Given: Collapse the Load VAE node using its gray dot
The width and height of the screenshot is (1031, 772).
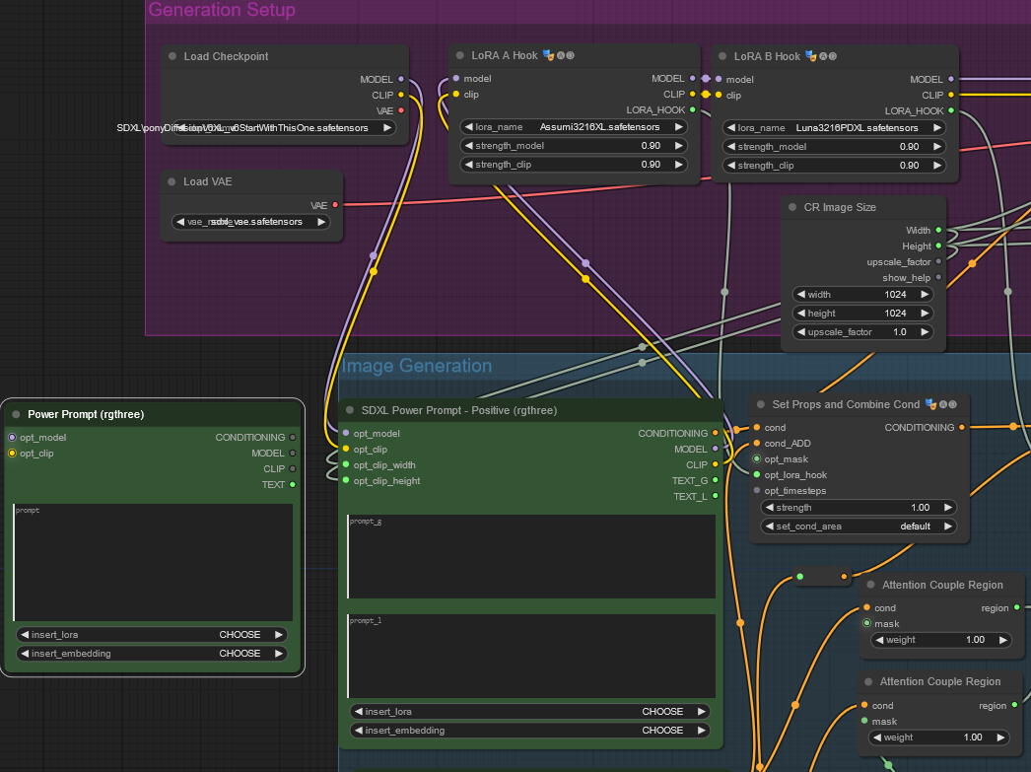Looking at the screenshot, I should pos(172,182).
